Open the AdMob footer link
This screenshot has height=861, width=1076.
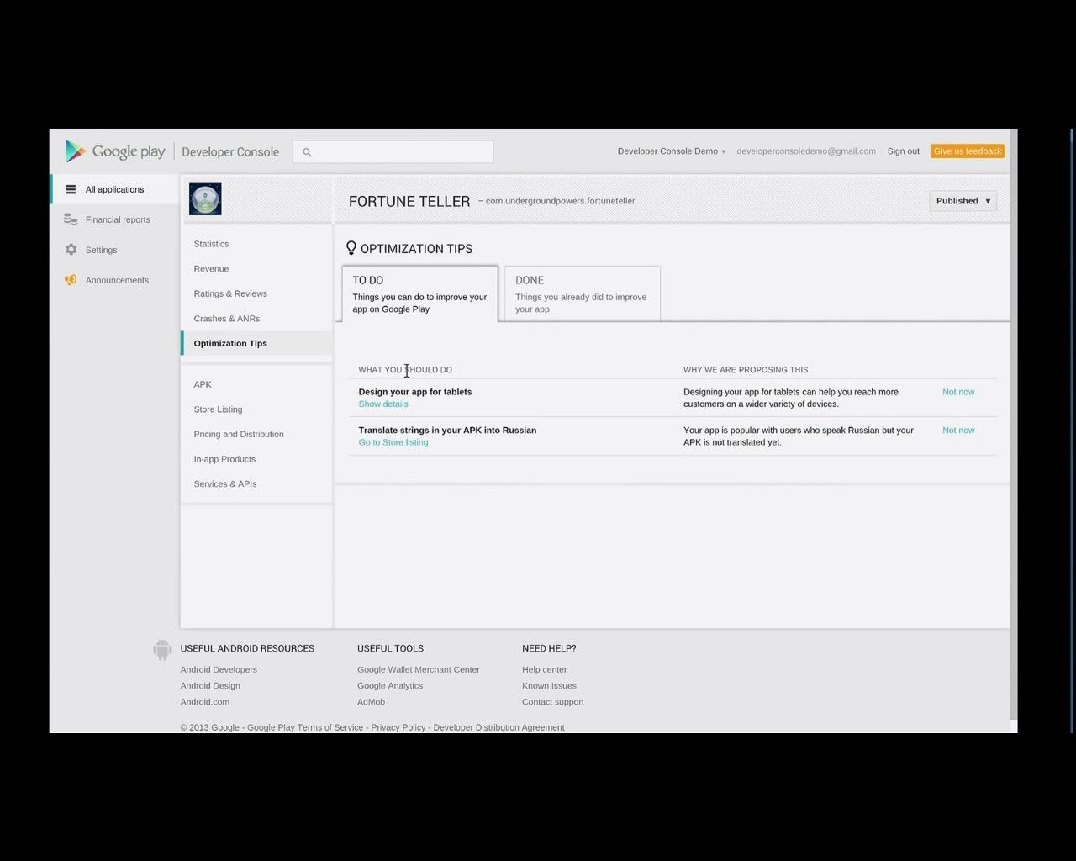pyautogui.click(x=371, y=702)
